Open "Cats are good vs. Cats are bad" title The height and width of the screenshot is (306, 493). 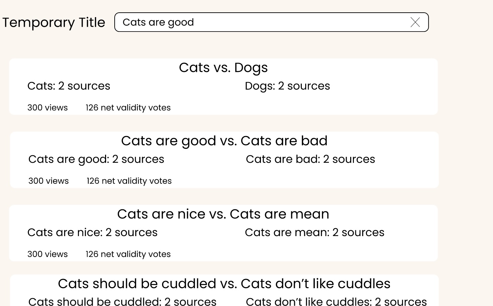click(x=224, y=141)
